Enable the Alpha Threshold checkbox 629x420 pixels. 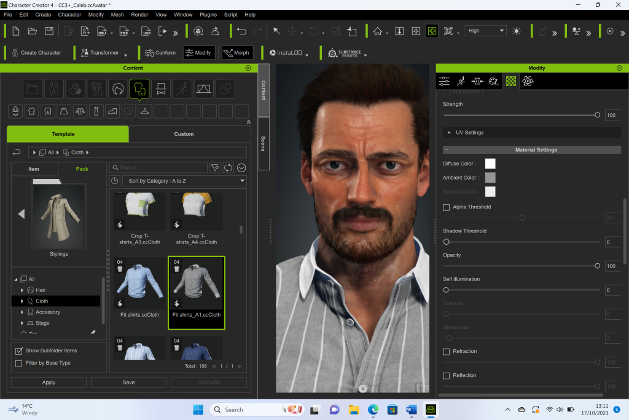coord(446,207)
